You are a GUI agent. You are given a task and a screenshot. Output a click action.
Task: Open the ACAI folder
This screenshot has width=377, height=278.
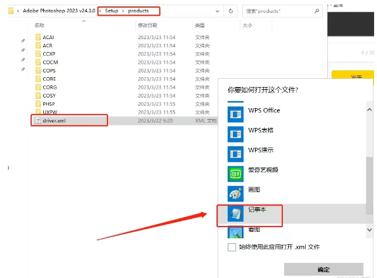[x=48, y=37]
